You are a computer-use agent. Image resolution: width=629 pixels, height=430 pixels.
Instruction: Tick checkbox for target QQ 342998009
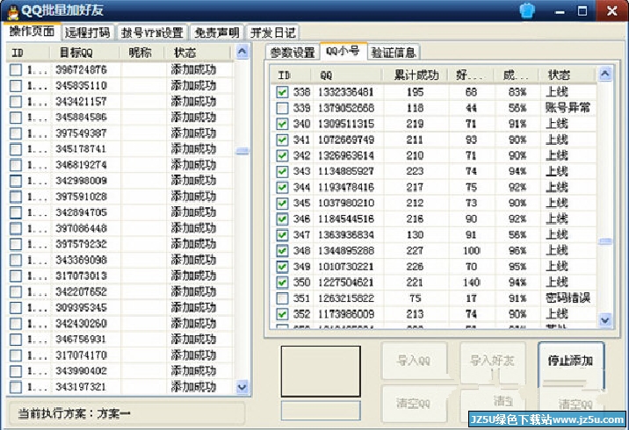click(x=16, y=181)
